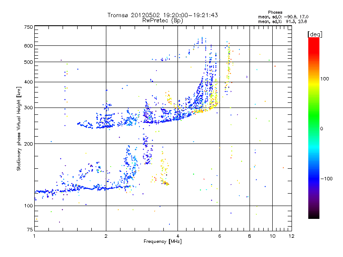Click the plot title 'Tromsø 20120502 19:20:00-19:21:43'
Image resolution: width=343 pixels, height=257 pixels.
(x=162, y=15)
